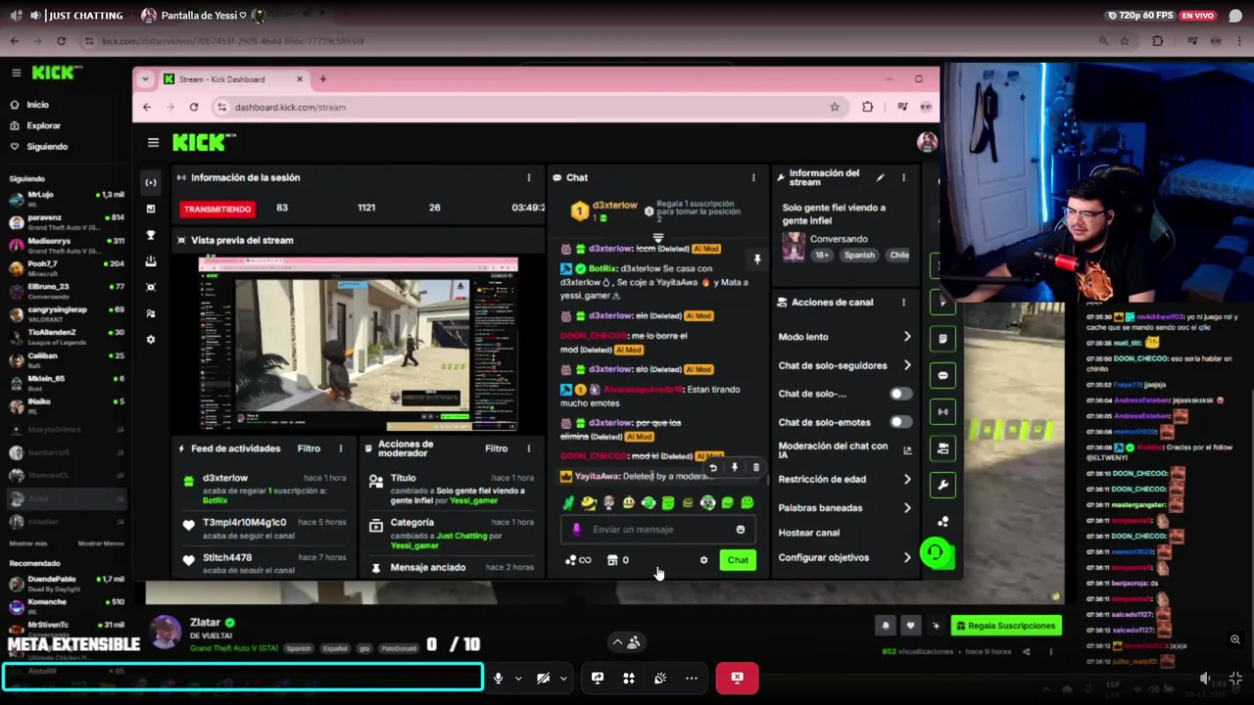
Task: Click dashboard profile avatar top right
Action: click(927, 143)
